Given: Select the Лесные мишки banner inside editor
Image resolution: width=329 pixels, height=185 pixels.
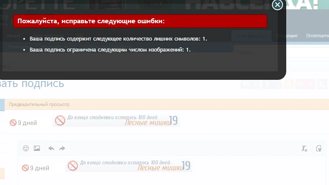Looking at the screenshot, I should [x=129, y=166].
